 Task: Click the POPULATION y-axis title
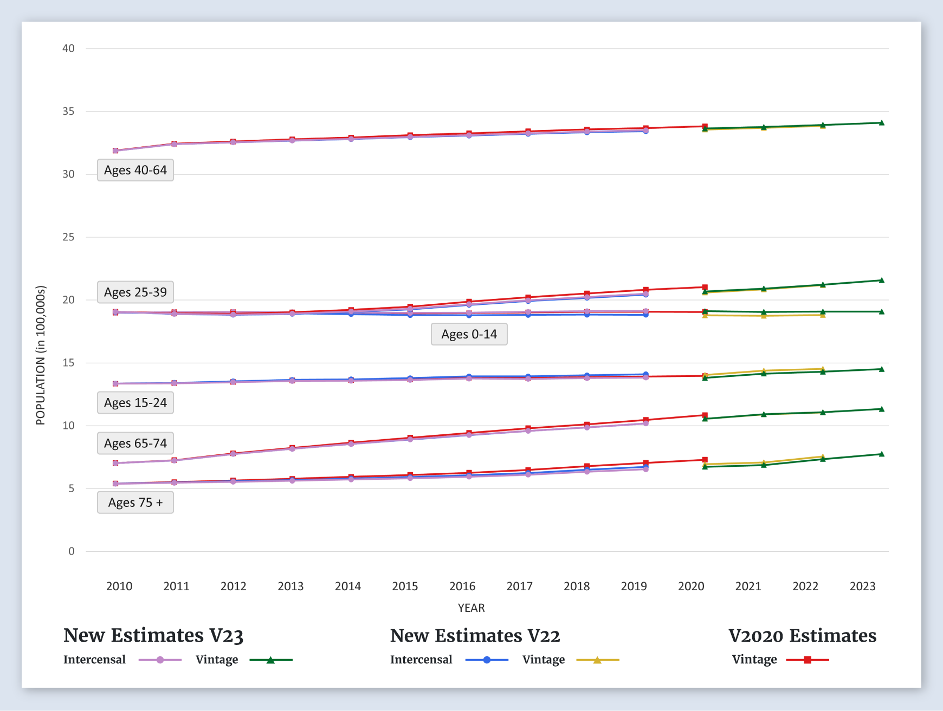pyautogui.click(x=41, y=355)
